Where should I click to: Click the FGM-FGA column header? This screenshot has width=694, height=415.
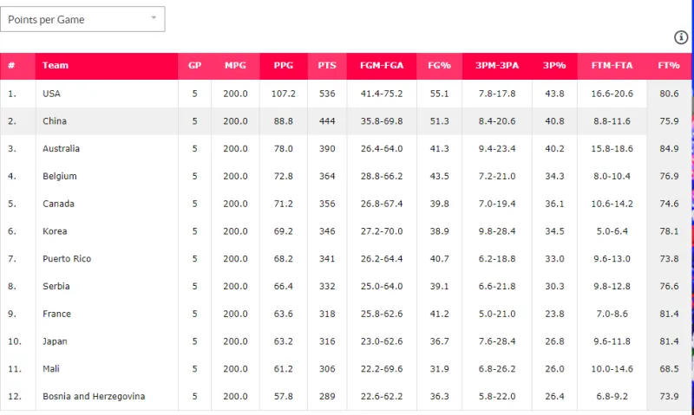click(x=381, y=66)
